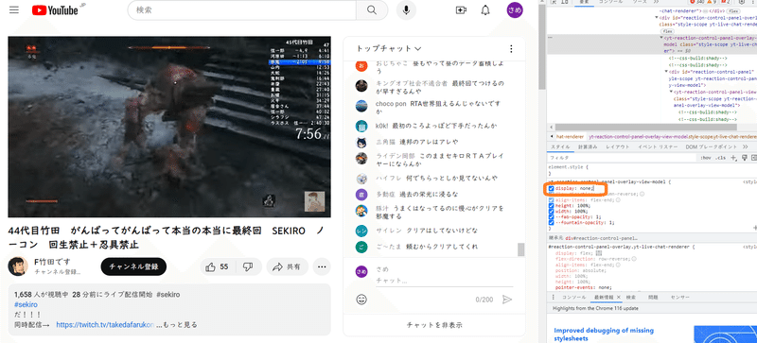Click the #sekiro hashtag link
Viewport: 757px width, 343px height.
pyautogui.click(x=26, y=304)
